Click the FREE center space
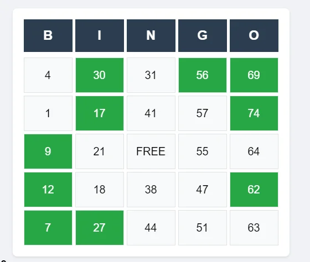This screenshot has height=262, width=310. coord(151,151)
